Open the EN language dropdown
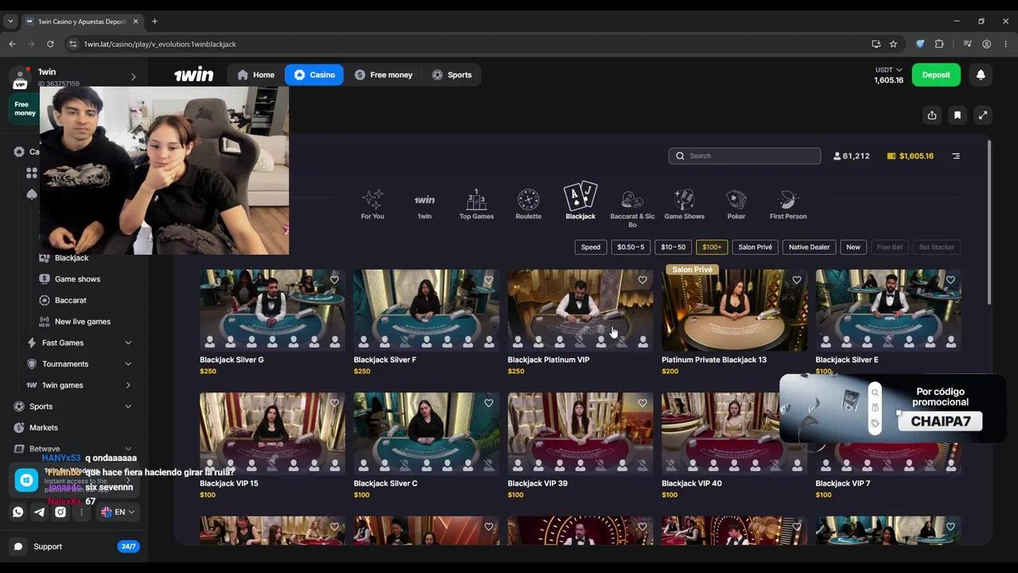The height and width of the screenshot is (573, 1018). (x=118, y=512)
